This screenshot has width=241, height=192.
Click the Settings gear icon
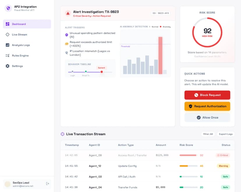pos(8,66)
